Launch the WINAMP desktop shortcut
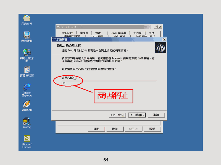 27,105
